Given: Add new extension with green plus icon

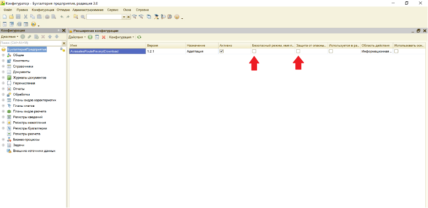Looking at the screenshot, I should (x=90, y=37).
